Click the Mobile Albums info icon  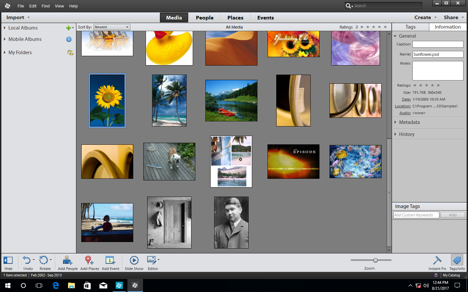(69, 39)
